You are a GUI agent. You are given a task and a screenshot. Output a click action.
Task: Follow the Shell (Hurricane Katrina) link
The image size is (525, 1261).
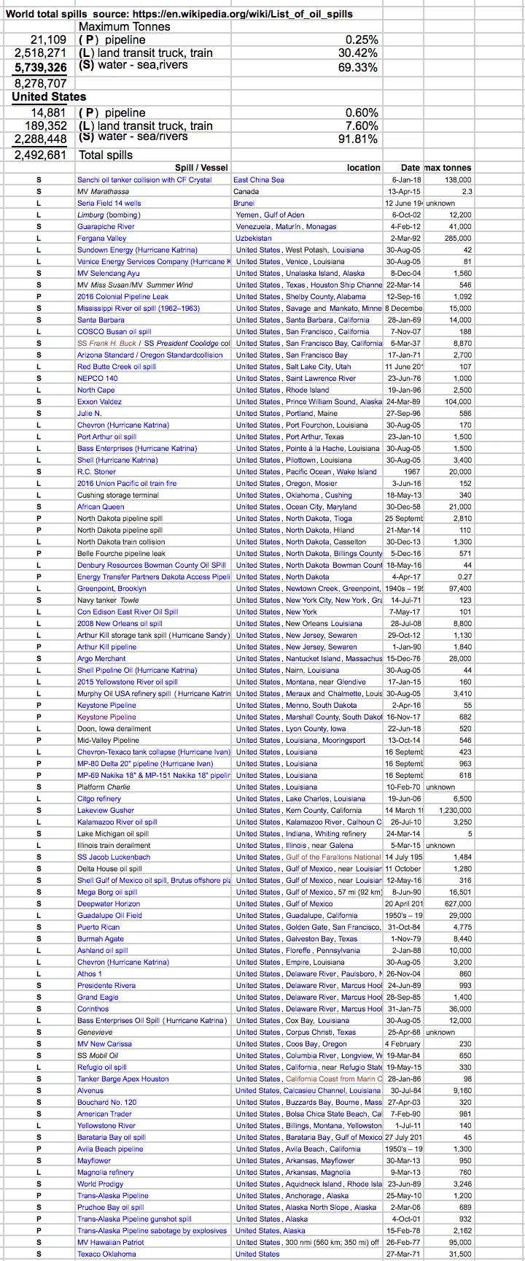[117, 460]
